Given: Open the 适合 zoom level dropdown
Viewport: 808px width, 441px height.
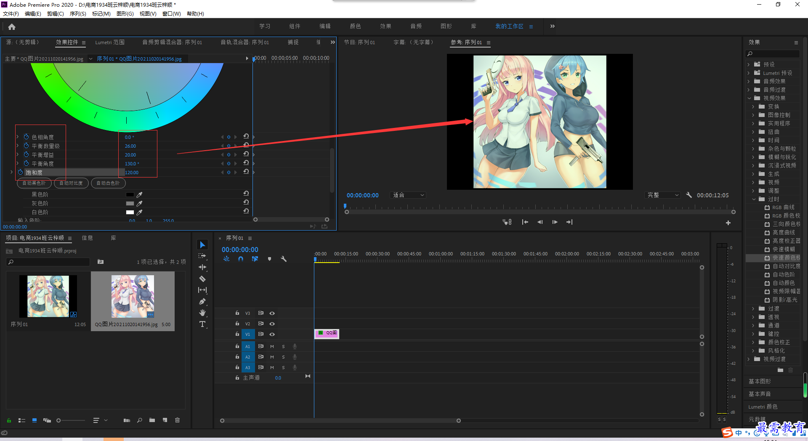Looking at the screenshot, I should coord(408,195).
